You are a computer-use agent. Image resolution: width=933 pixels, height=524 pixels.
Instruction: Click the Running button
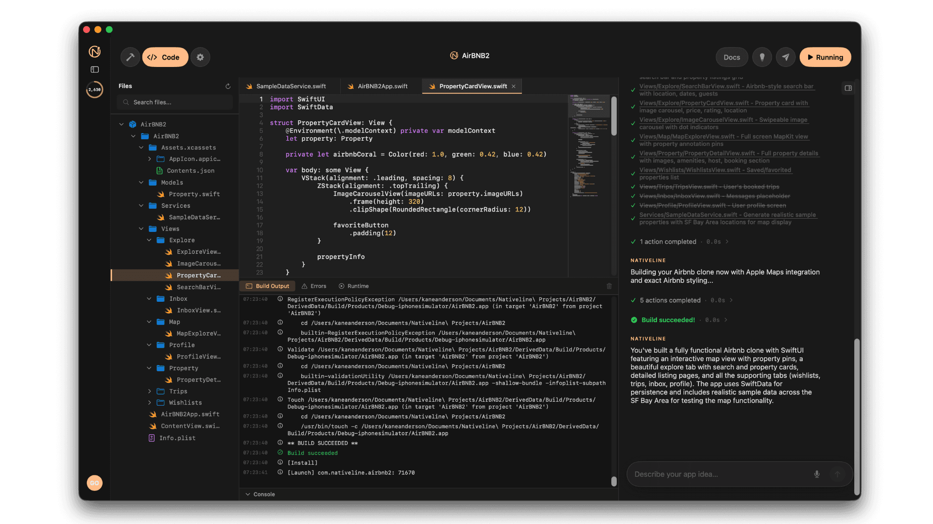(825, 57)
